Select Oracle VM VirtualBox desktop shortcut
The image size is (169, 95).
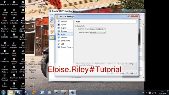(14, 21)
